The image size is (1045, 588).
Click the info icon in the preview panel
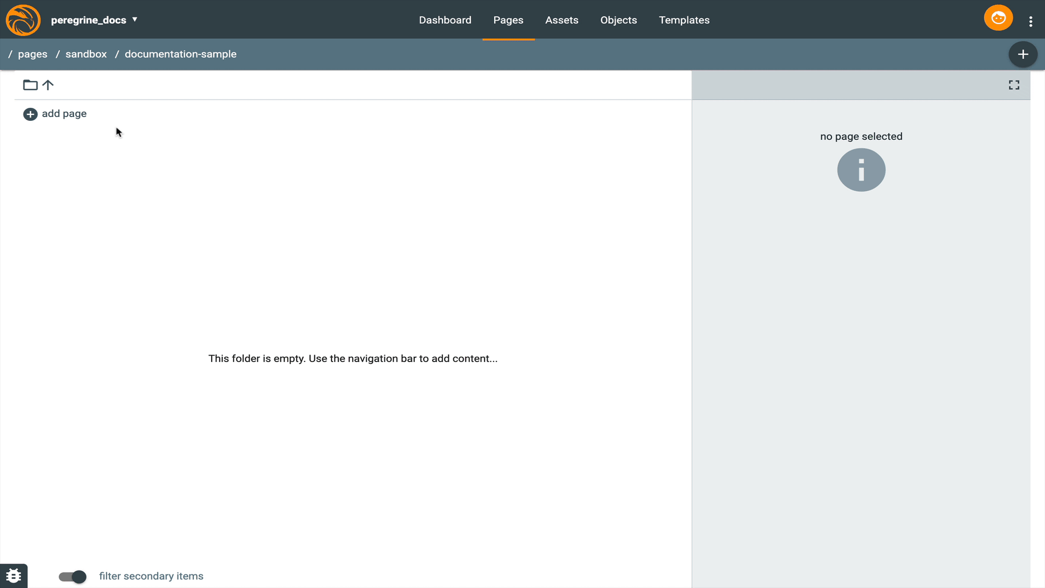860,170
